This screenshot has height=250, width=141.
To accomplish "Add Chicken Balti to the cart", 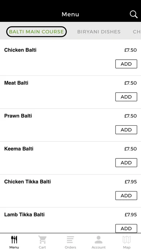I will click(x=126, y=64).
